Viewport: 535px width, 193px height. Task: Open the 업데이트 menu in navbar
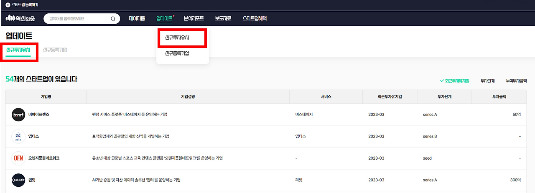point(164,18)
